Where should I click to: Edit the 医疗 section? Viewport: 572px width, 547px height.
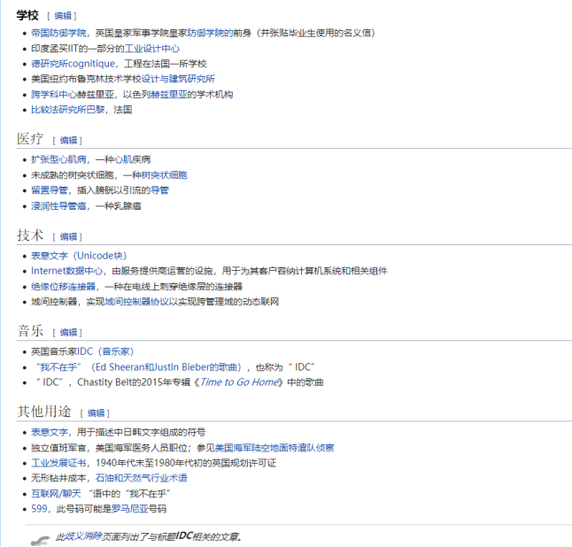(68, 140)
